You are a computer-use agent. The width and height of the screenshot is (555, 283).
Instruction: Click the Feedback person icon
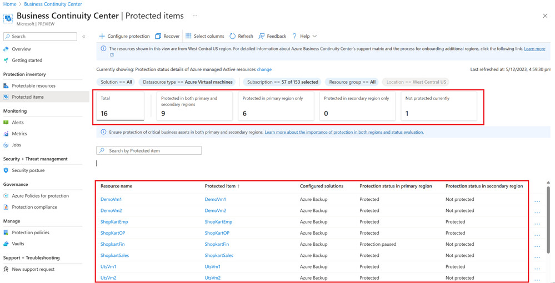tap(262, 36)
